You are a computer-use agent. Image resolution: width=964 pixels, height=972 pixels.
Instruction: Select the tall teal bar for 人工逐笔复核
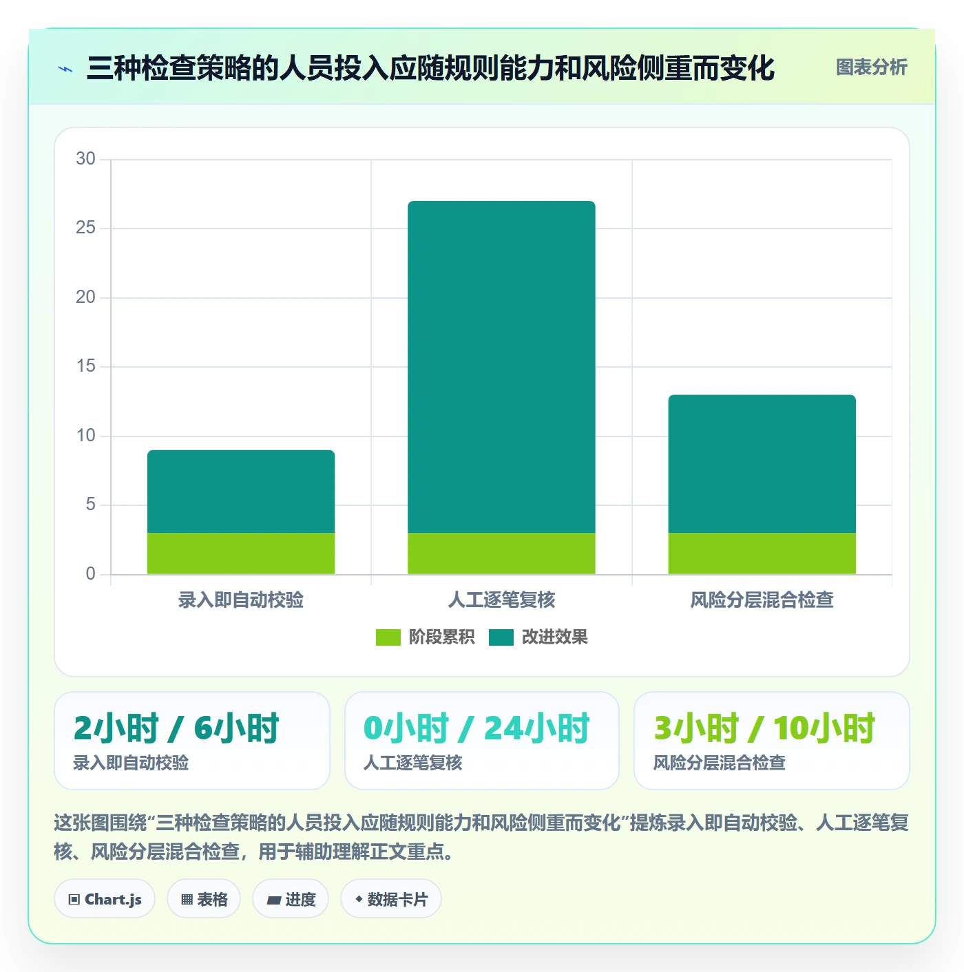point(501,367)
